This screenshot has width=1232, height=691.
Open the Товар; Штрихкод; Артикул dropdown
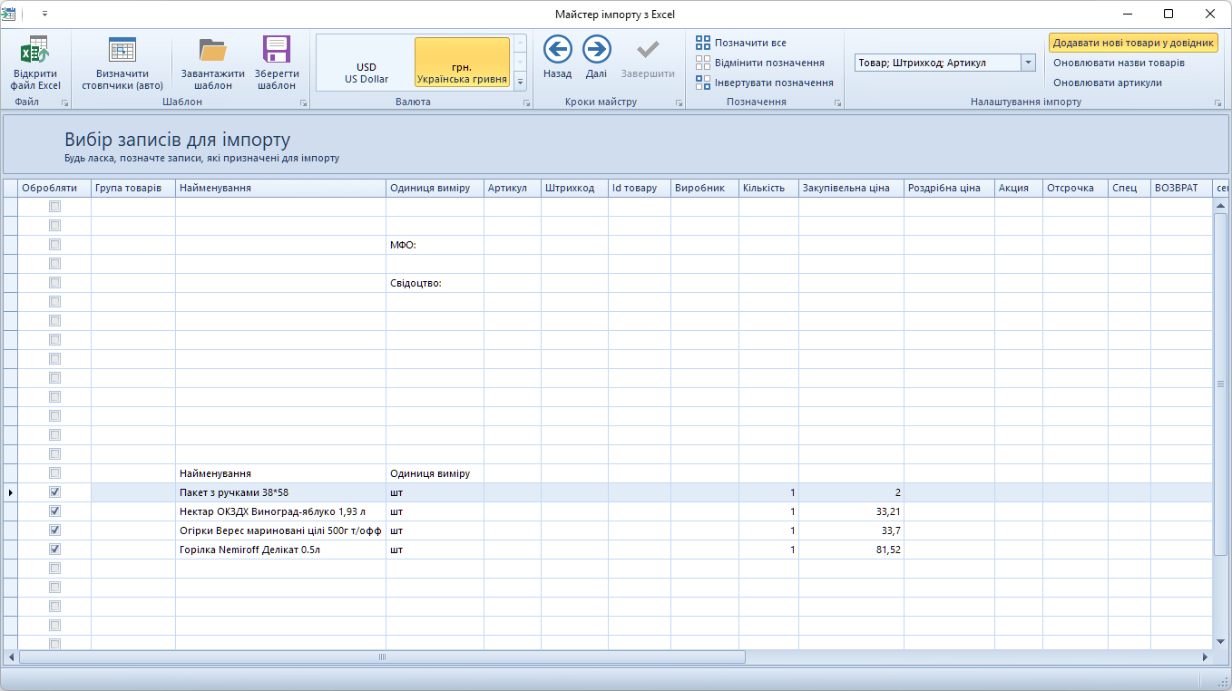click(1028, 63)
